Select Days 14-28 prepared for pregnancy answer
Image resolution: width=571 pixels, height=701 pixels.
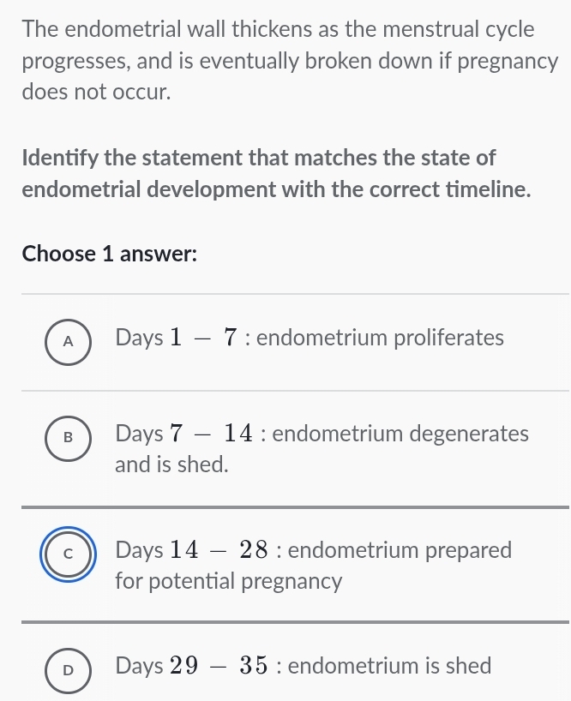pos(313,550)
